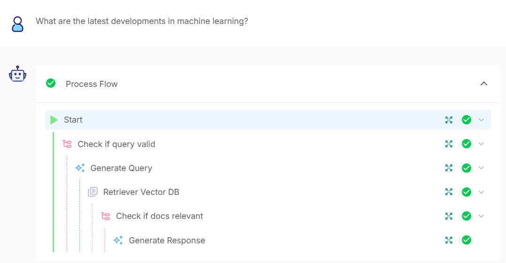
Task: Click the robot assistant avatar icon
Action: click(18, 74)
